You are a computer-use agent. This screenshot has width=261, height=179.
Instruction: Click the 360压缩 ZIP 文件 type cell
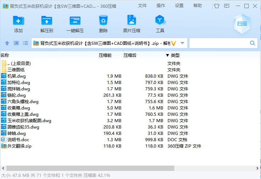[x=184, y=146]
